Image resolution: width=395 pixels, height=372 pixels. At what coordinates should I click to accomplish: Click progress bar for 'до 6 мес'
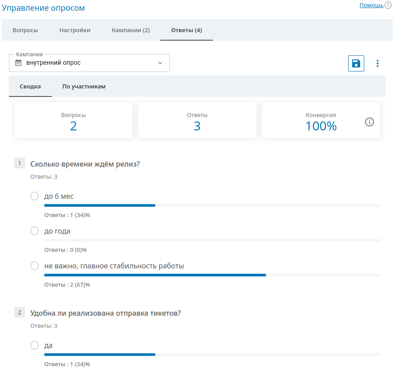[x=212, y=205]
